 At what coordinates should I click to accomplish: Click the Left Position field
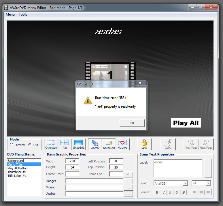pos(116,161)
